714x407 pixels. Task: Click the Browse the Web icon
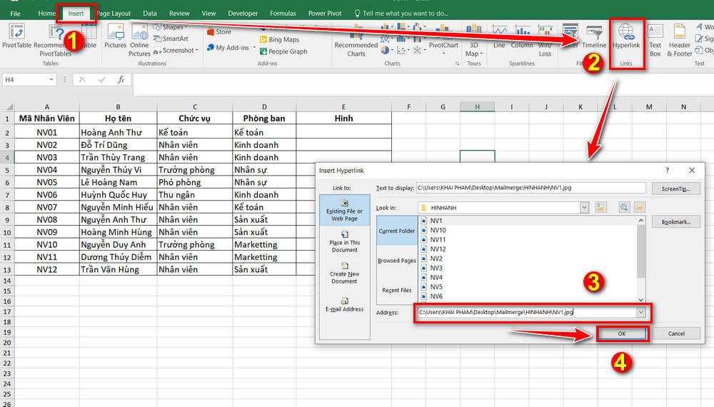pos(624,207)
